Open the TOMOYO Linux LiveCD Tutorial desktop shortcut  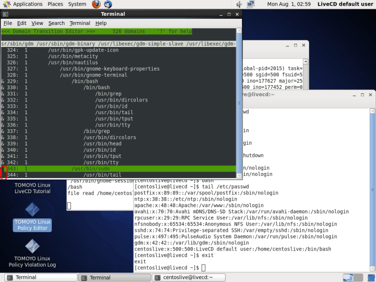[x=32, y=188]
